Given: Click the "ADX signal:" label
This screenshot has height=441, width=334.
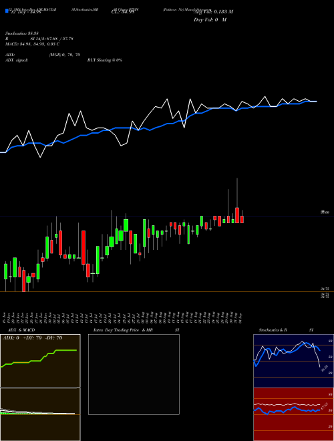Looking at the screenshot, I should (x=16, y=60).
